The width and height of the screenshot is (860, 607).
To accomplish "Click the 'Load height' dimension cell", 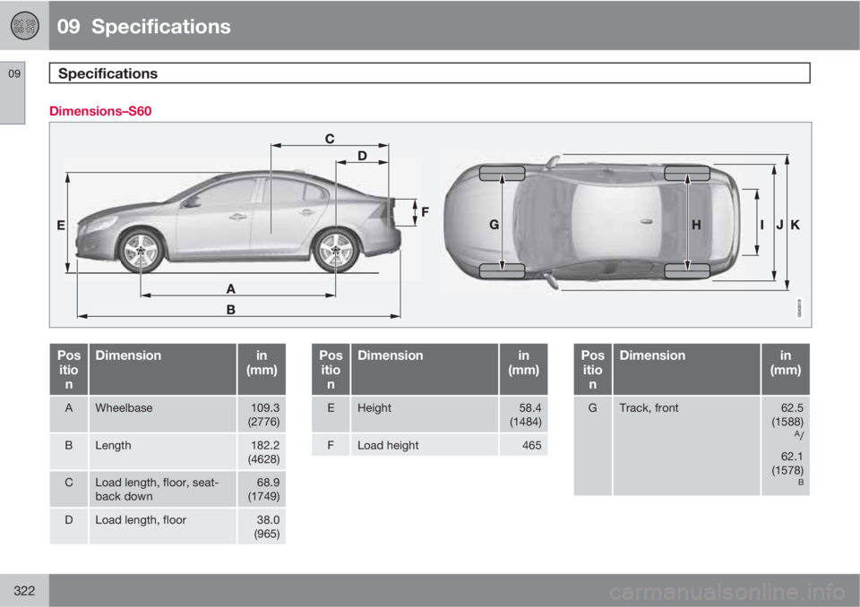I will (x=425, y=445).
